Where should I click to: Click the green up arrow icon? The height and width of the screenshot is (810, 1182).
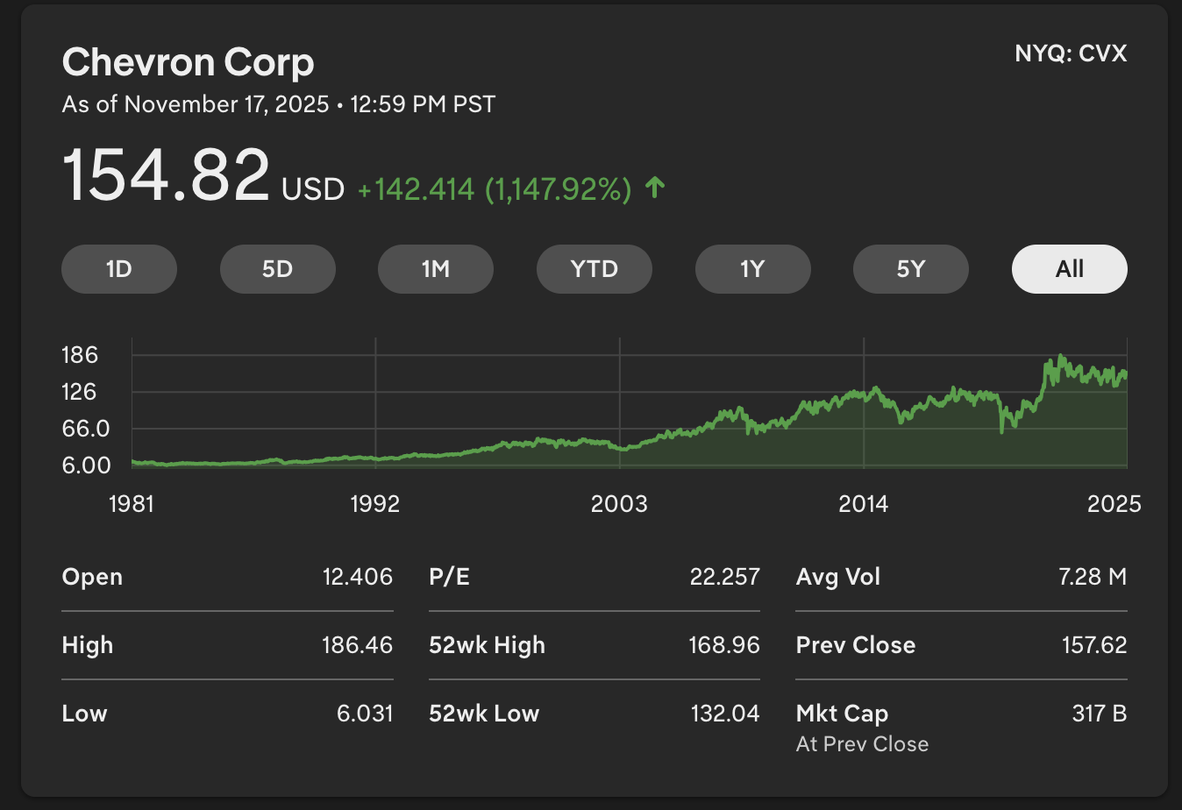point(655,188)
